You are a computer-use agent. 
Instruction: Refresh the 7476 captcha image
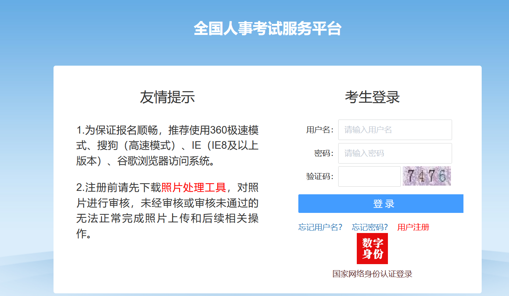point(427,176)
